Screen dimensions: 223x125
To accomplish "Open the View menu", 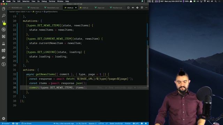I will [33, 1].
